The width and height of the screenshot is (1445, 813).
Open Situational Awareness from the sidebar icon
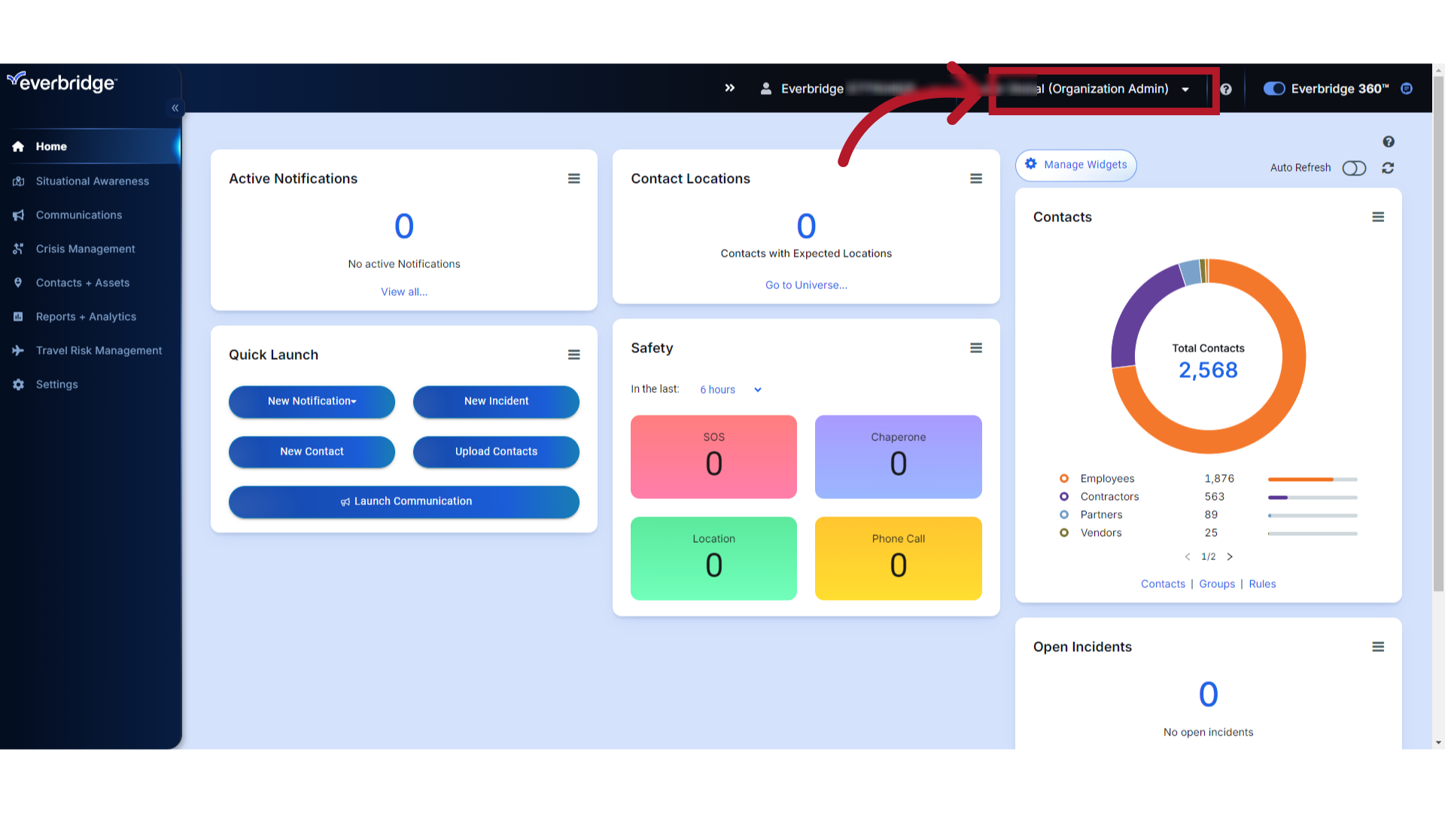click(18, 181)
